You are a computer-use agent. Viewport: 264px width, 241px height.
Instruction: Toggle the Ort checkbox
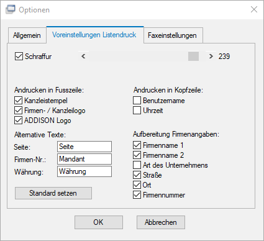[137, 185]
